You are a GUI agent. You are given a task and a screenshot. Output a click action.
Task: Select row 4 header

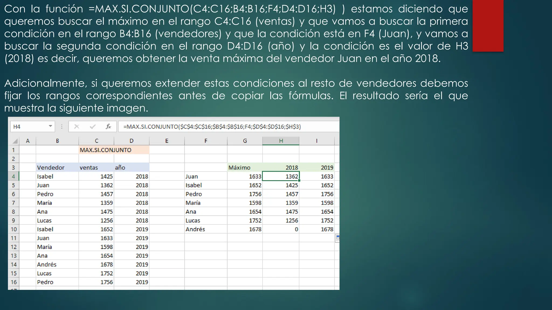(x=13, y=176)
